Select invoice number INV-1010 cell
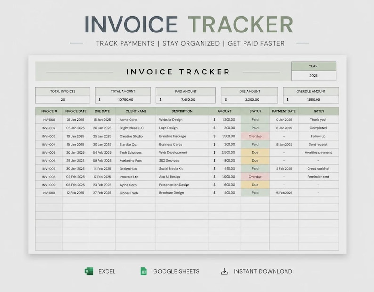The height and width of the screenshot is (292, 374). 49,193
